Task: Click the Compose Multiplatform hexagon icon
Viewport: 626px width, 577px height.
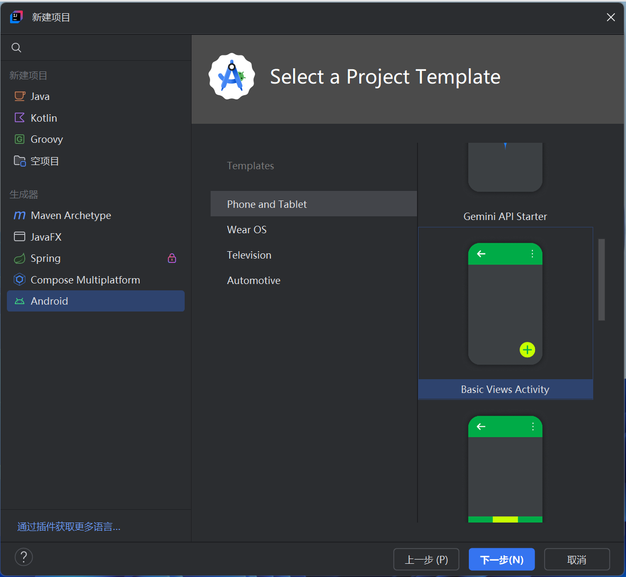Action: (20, 280)
